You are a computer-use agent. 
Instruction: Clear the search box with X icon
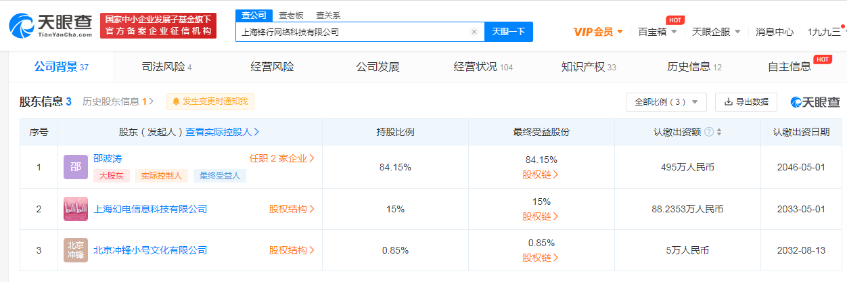pyautogui.click(x=474, y=32)
